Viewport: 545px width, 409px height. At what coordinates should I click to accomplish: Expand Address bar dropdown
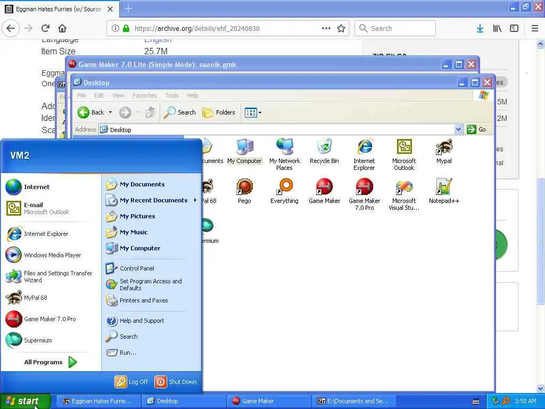458,129
